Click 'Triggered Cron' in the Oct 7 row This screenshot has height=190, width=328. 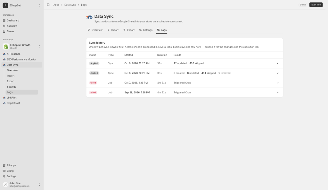coord(182,83)
